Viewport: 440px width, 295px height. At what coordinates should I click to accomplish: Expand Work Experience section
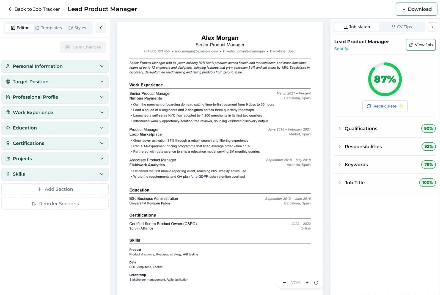click(x=55, y=113)
